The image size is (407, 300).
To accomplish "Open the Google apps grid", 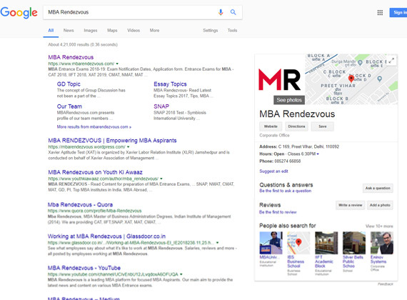I will 380,12.
